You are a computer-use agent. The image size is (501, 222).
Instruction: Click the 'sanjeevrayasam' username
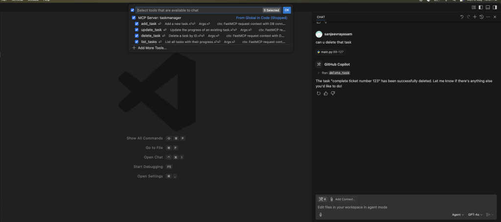click(338, 34)
